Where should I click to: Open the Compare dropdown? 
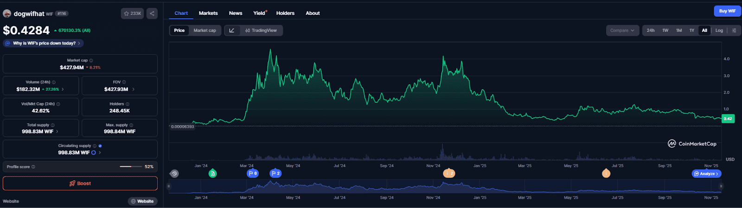[621, 31]
